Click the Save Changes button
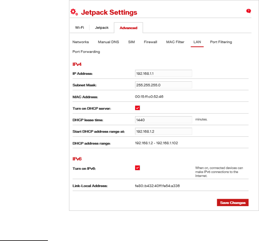The width and height of the screenshot is (259, 241). (x=233, y=203)
